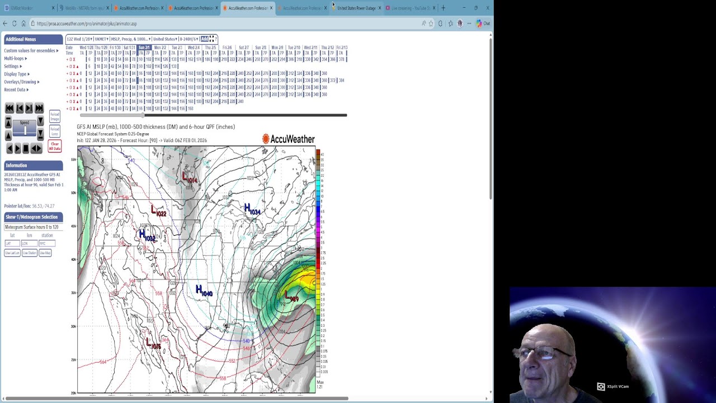
Task: Click red triangle in row ending at 168
Action: tap(77, 109)
